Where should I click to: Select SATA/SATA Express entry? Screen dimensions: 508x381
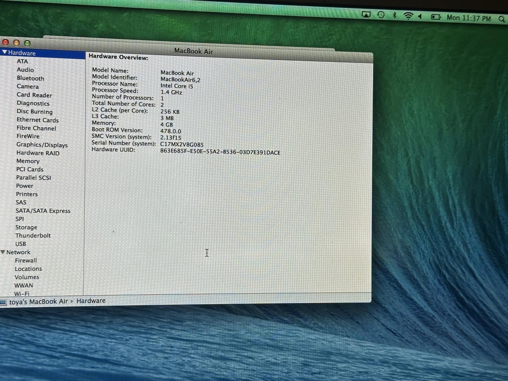point(43,211)
